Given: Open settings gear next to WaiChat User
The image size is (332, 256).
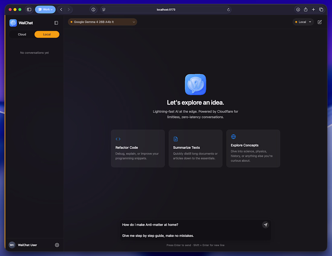Looking at the screenshot, I should pyautogui.click(x=57, y=245).
